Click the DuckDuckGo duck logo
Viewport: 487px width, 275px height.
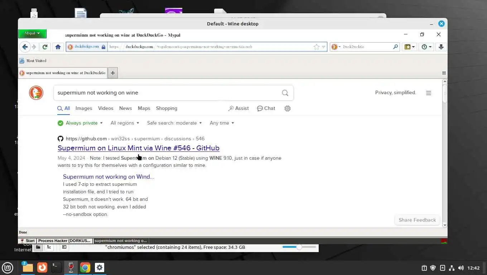[36, 93]
